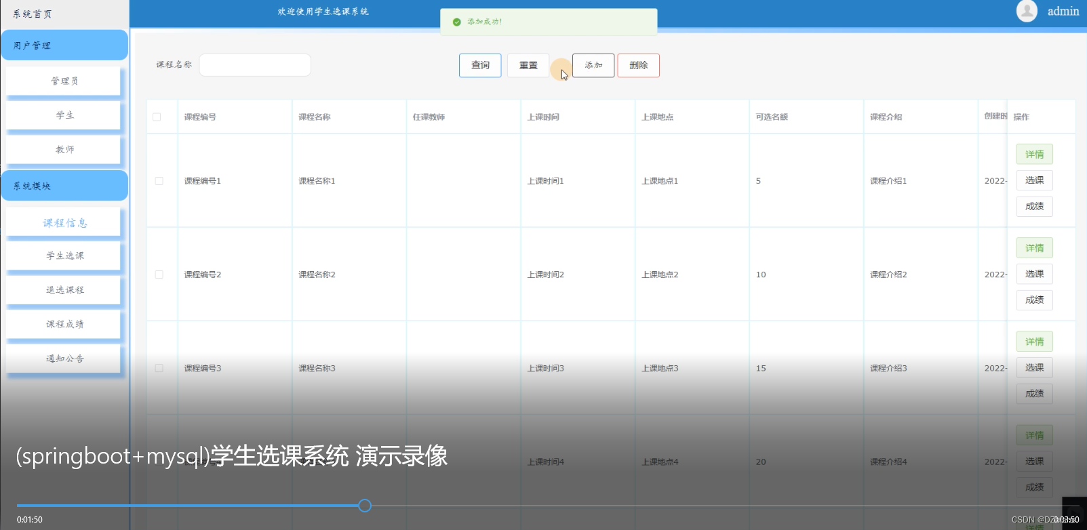Open the 通知公告 sidebar item

pyautogui.click(x=64, y=359)
